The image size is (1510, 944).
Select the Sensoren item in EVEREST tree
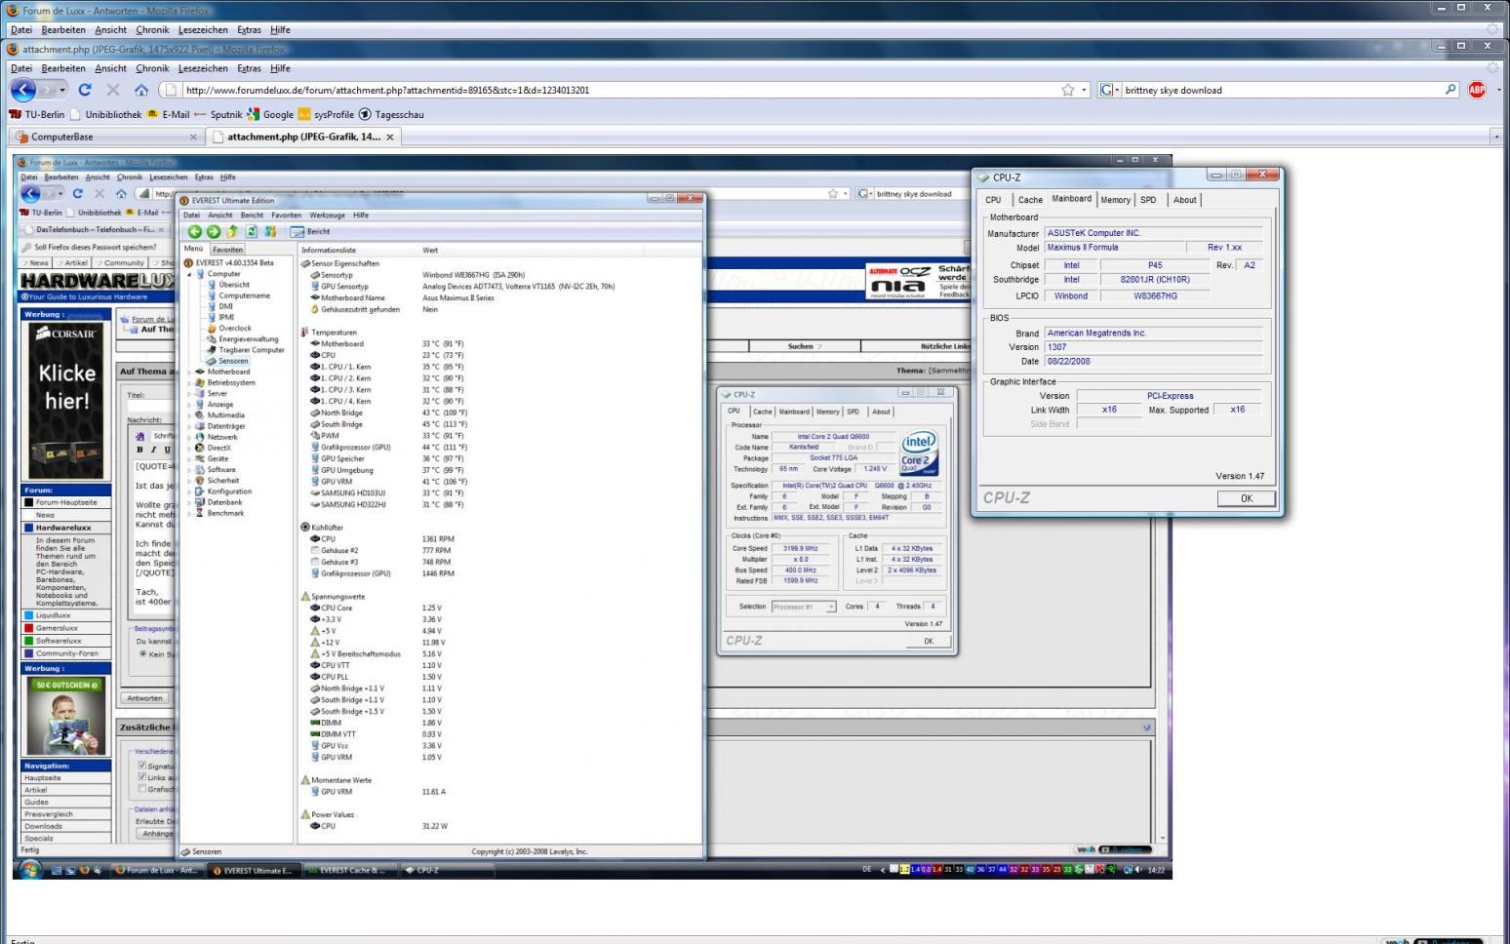(233, 361)
